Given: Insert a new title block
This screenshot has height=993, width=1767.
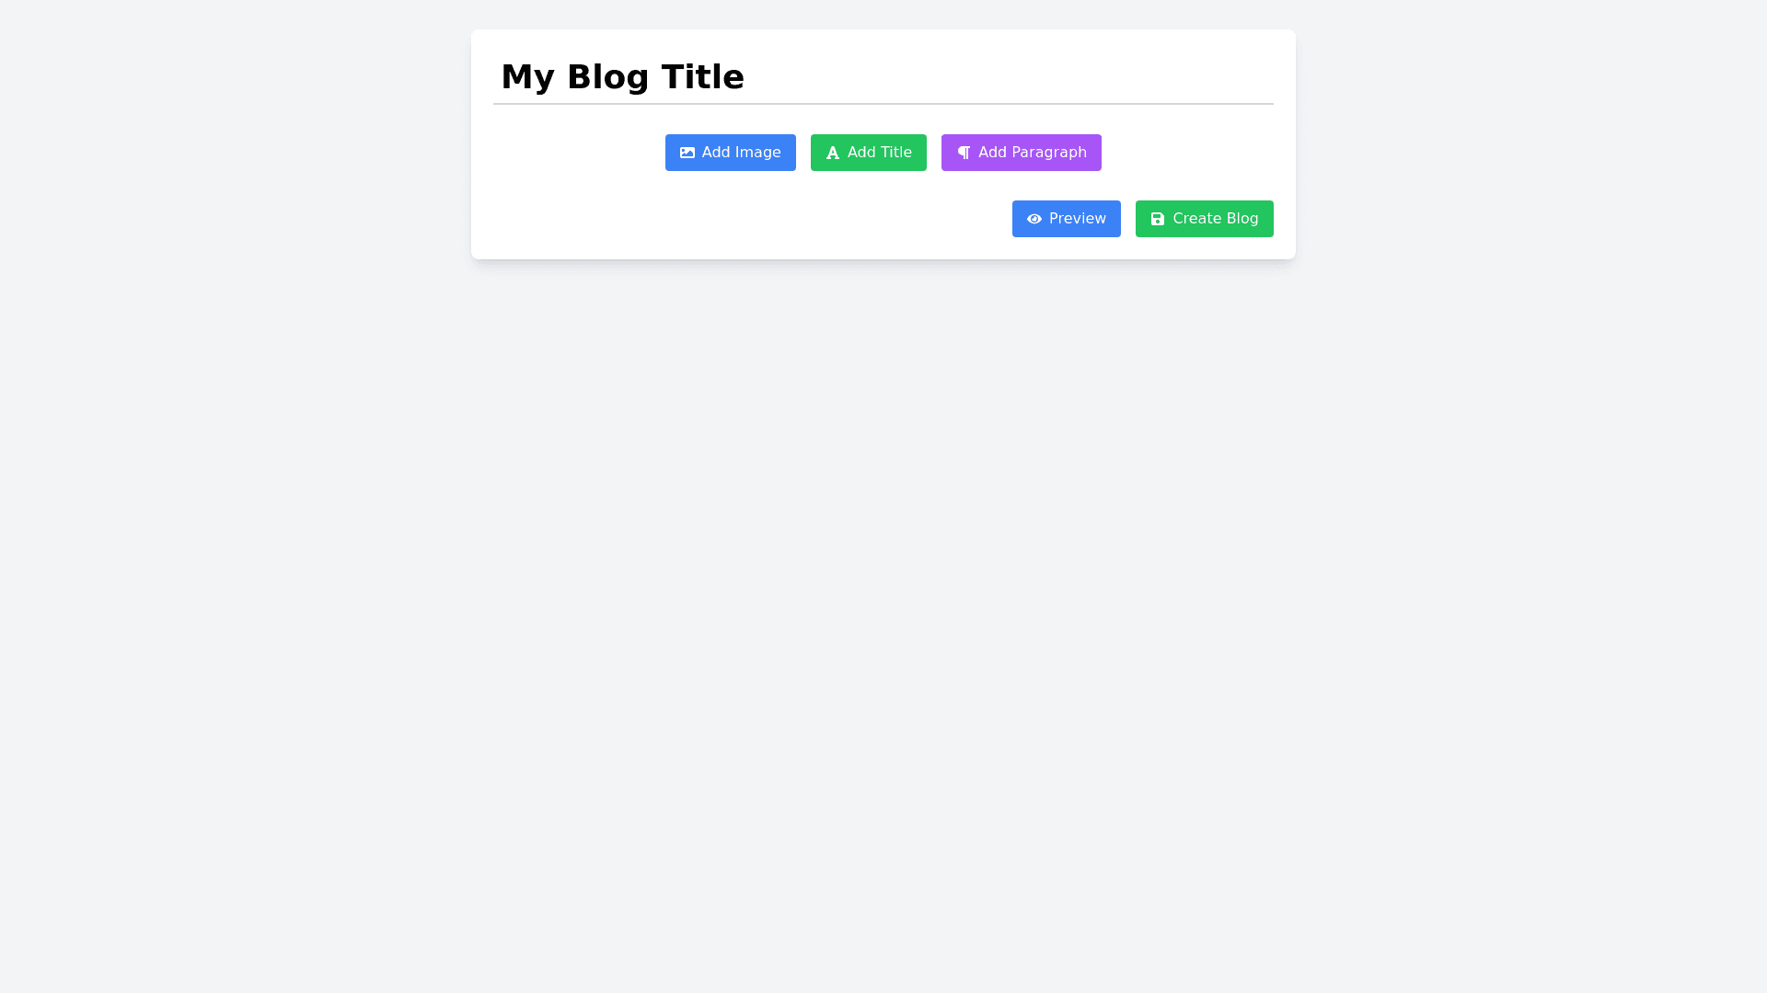Looking at the screenshot, I should click(x=868, y=153).
